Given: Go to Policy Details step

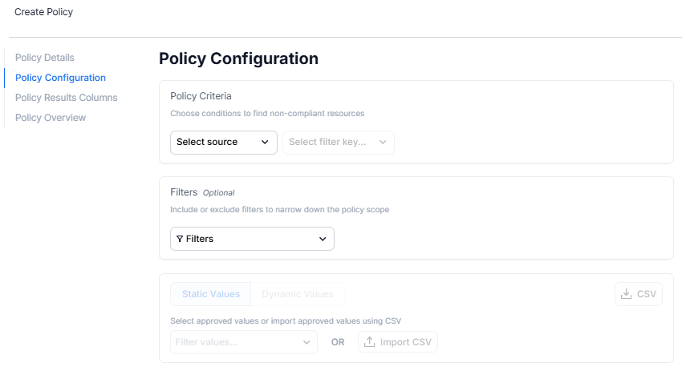Looking at the screenshot, I should coord(45,58).
